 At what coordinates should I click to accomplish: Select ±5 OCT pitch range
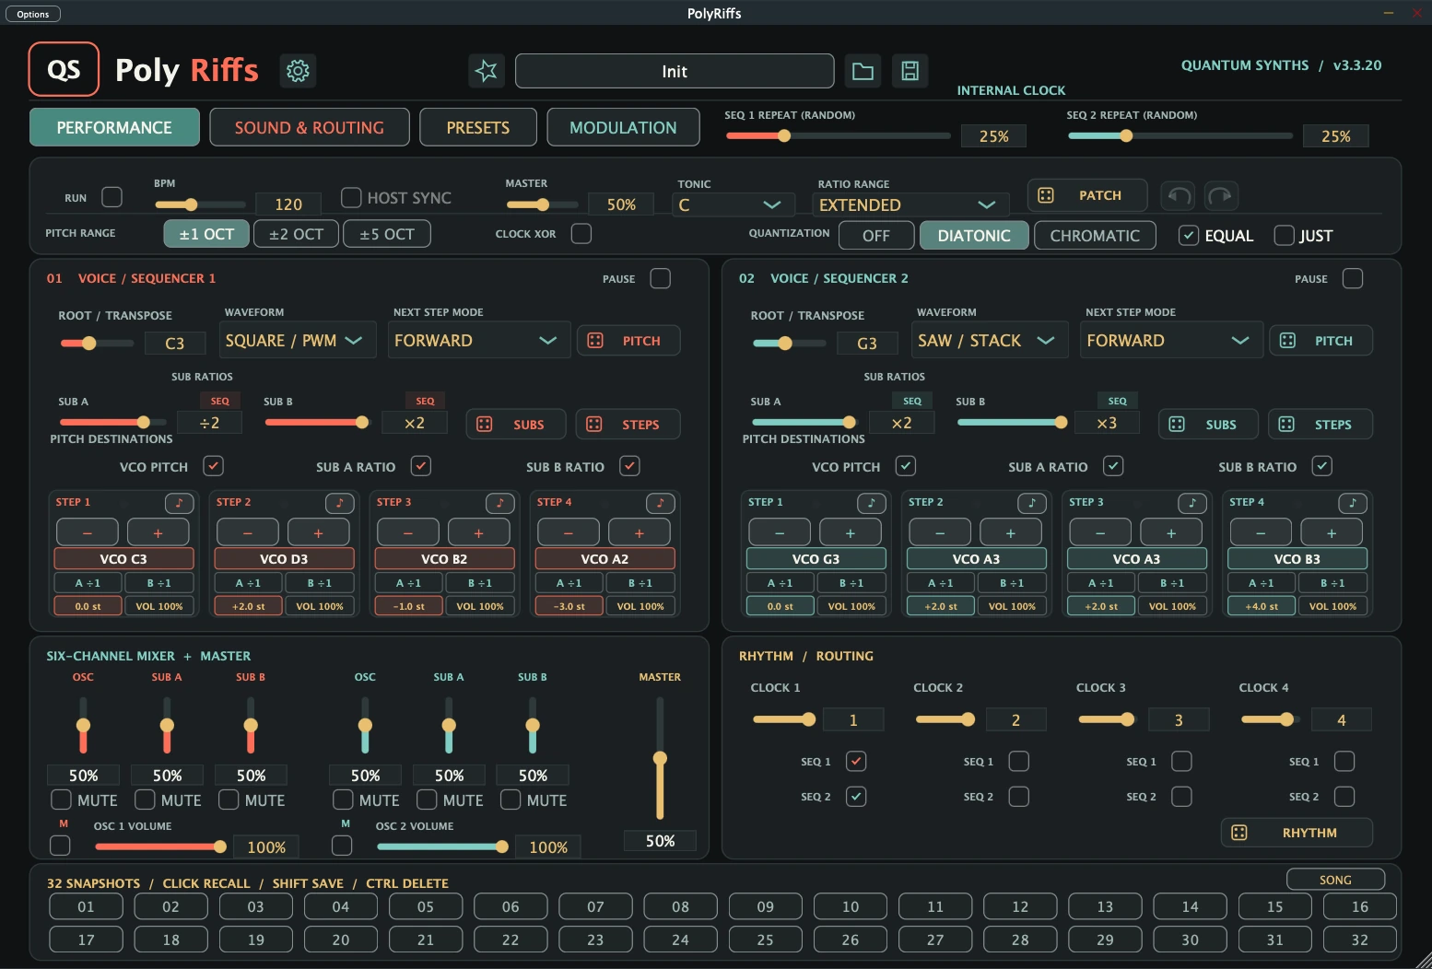coord(387,234)
